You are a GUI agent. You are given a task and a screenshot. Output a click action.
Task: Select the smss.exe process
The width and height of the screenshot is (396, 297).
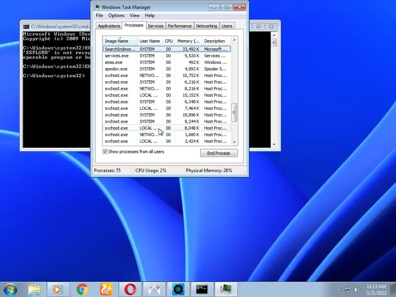pos(167,62)
